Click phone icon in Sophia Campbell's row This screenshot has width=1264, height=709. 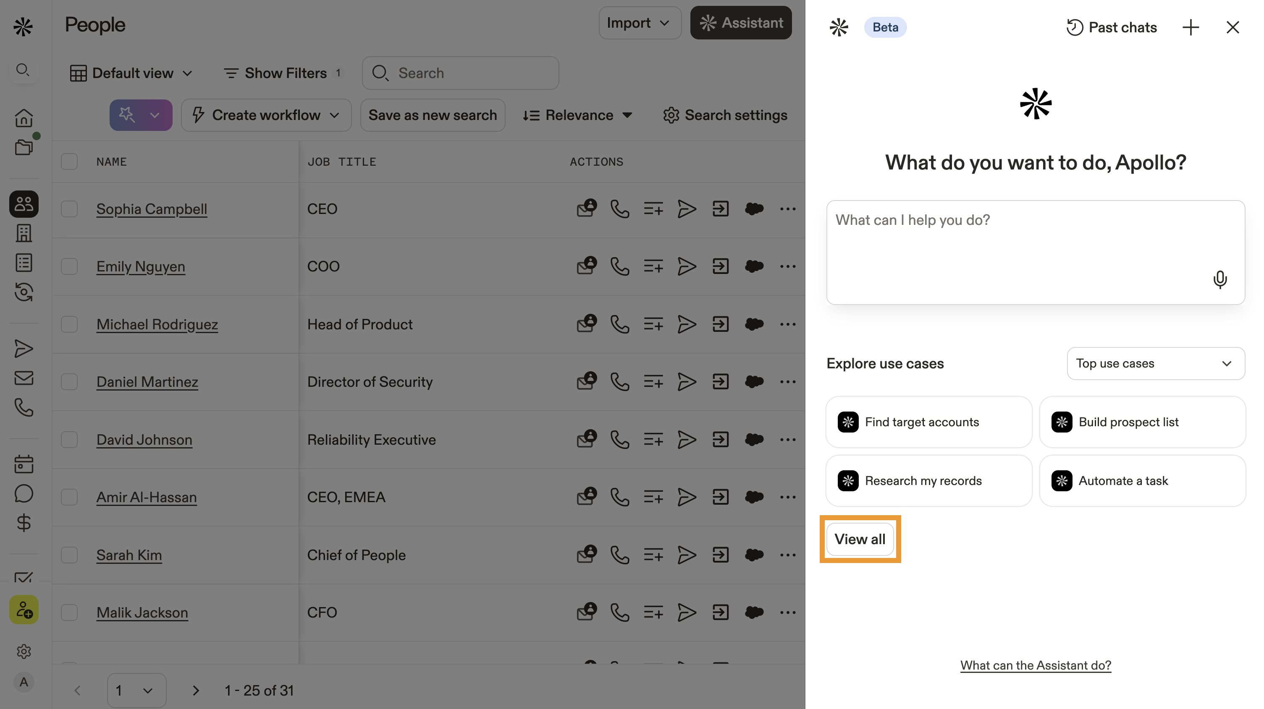coord(619,209)
